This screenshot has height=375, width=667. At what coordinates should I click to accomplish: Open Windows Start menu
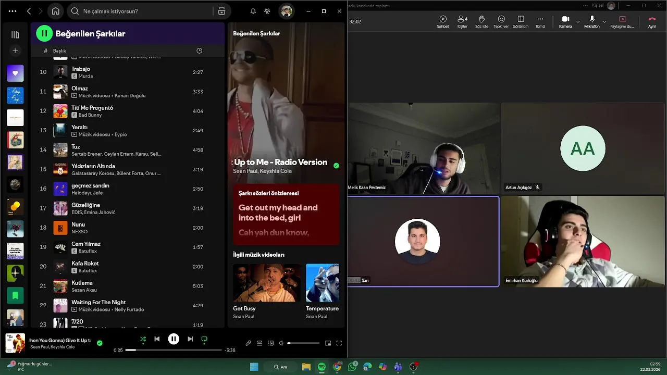pos(254,367)
